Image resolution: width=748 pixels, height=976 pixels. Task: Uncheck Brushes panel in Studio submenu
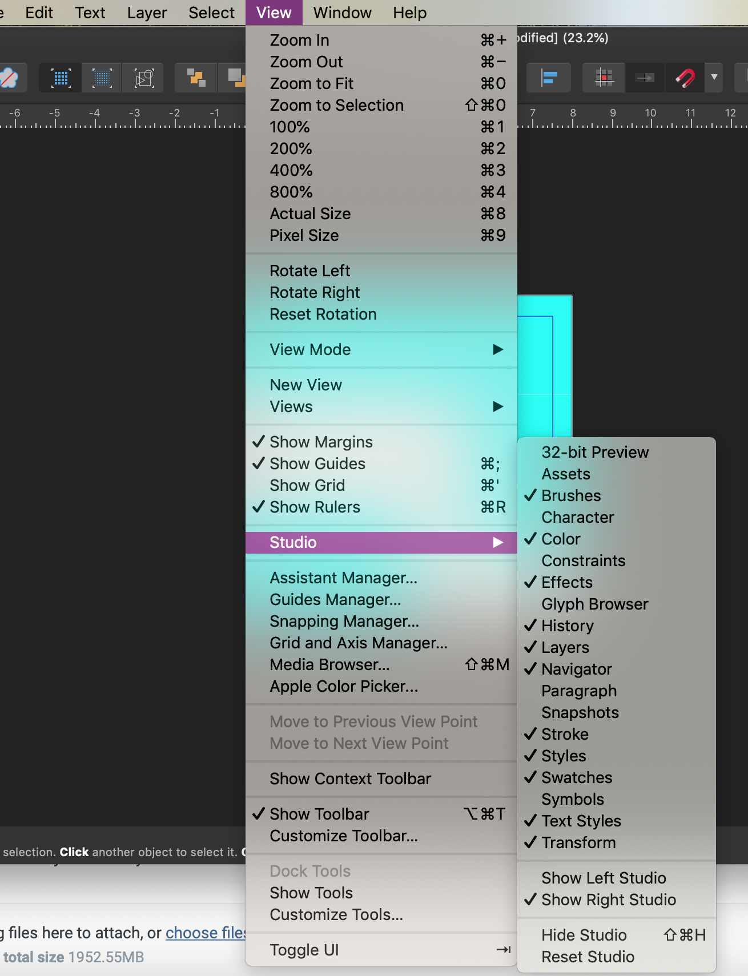[617, 495]
